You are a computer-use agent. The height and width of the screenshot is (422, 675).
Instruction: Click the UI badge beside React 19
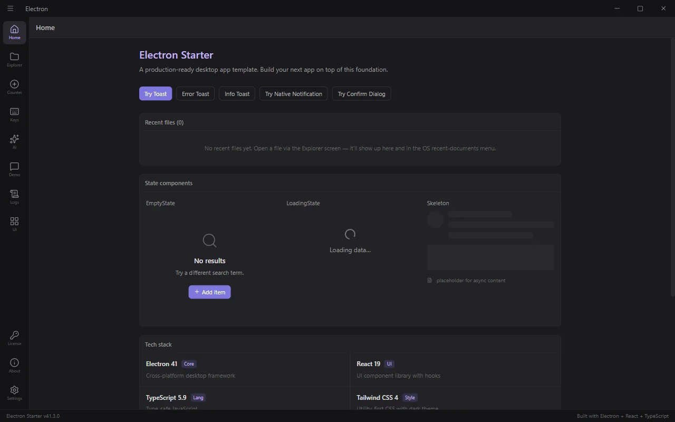389,364
